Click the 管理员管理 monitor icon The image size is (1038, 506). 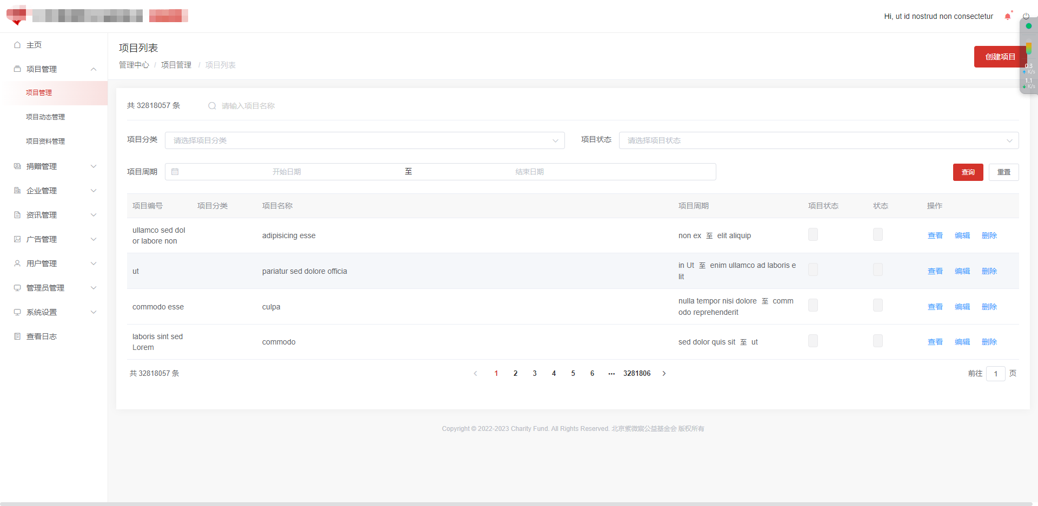pos(17,288)
